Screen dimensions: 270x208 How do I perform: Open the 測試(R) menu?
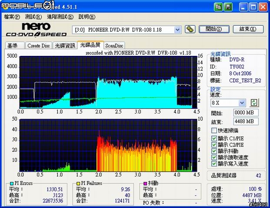click(33, 17)
